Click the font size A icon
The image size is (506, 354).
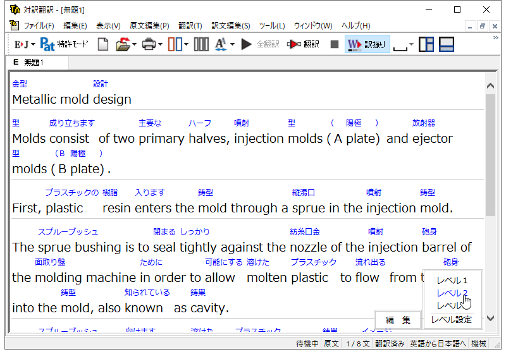point(221,44)
